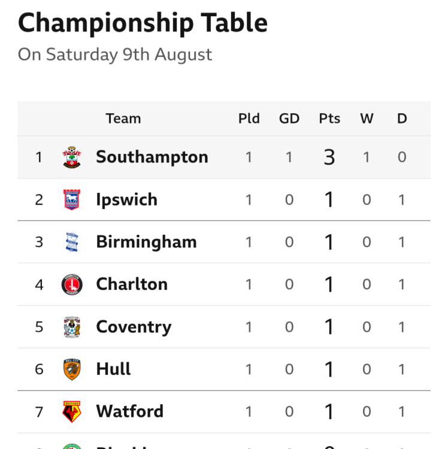
Task: Click the W column header
Action: click(x=367, y=119)
